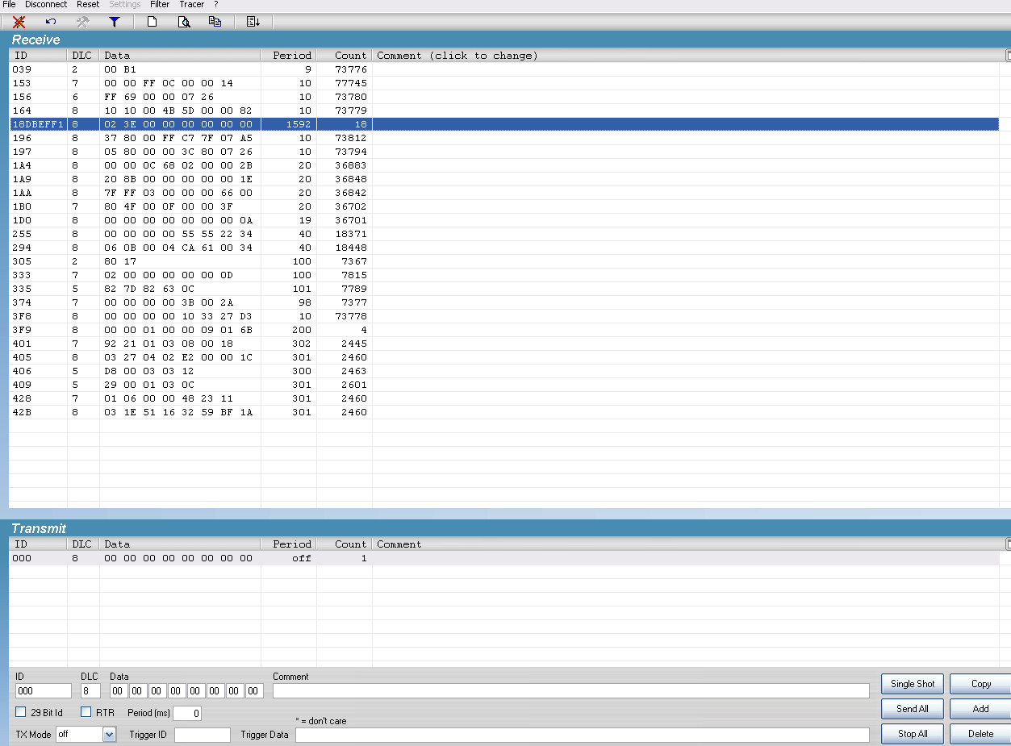This screenshot has width=1011, height=746.
Task: Click the Period column header in Receive
Action: [289, 56]
